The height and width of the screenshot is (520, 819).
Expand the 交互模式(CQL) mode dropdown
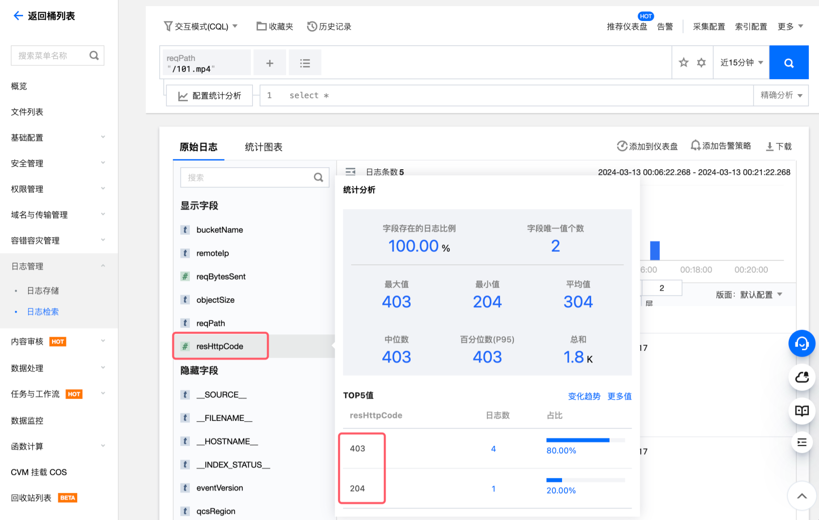click(x=201, y=27)
